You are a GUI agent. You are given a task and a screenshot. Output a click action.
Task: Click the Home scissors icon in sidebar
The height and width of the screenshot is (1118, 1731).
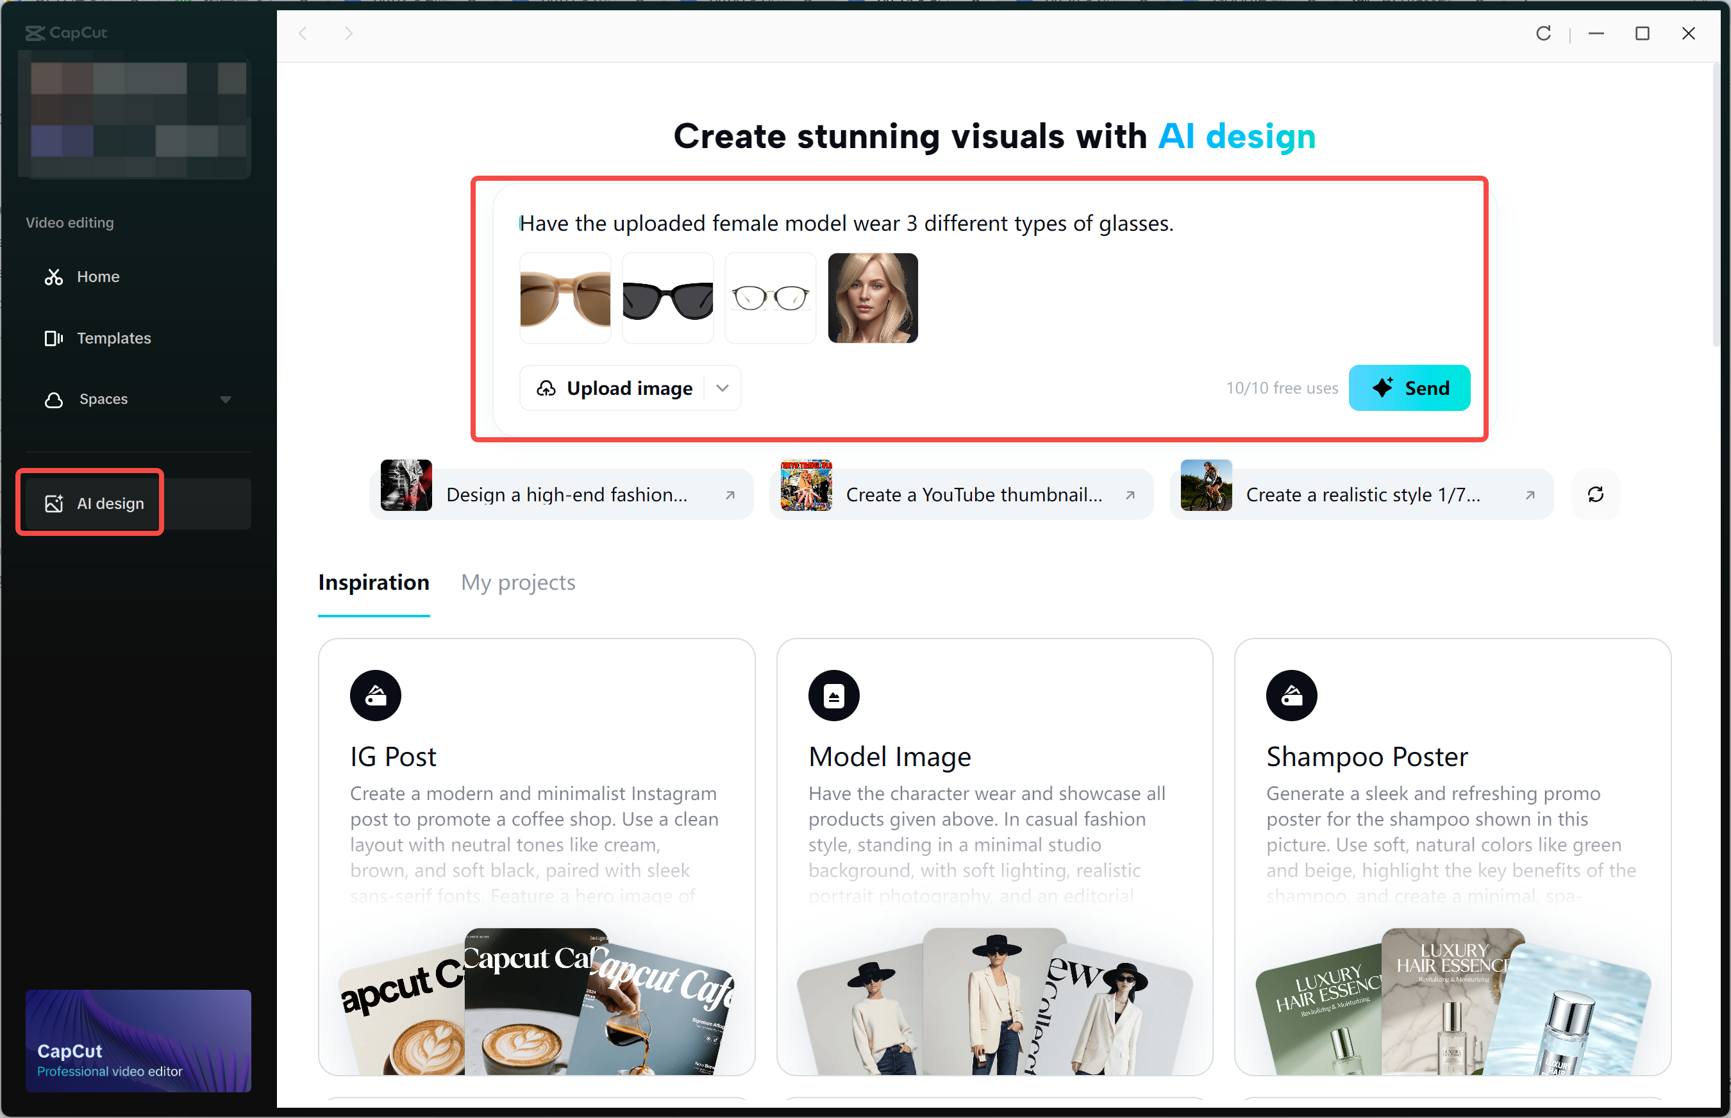(x=54, y=276)
